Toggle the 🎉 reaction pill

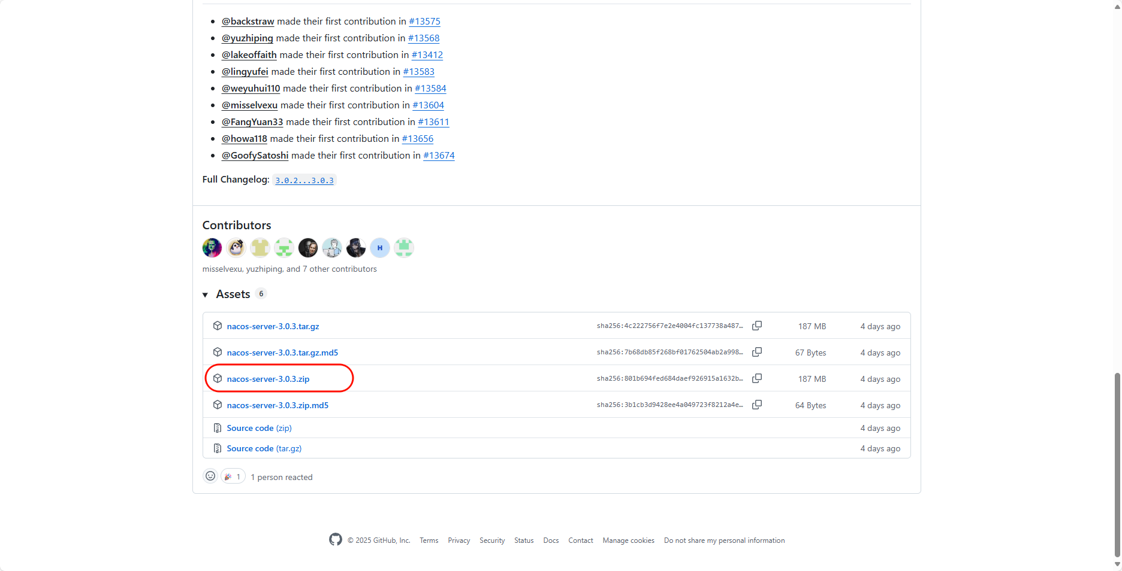[233, 476]
